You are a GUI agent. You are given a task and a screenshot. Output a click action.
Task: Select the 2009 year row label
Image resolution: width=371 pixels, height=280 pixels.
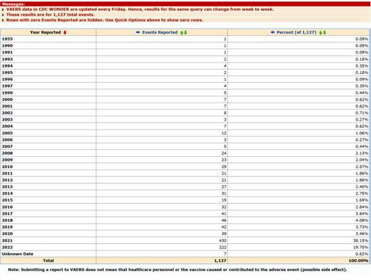(8, 160)
